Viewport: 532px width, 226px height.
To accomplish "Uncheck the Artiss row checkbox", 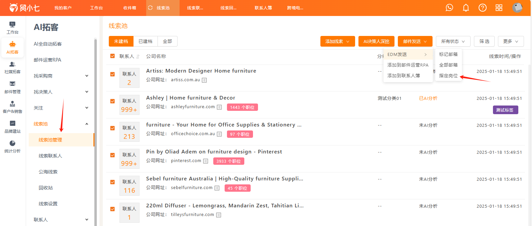I will point(112,74).
